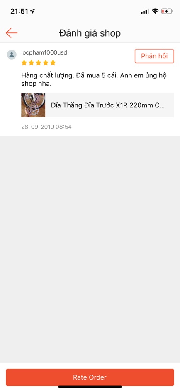Open the brake disc product thumbnail

(33, 105)
